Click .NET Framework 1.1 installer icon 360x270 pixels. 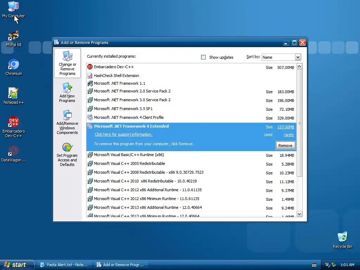point(90,83)
